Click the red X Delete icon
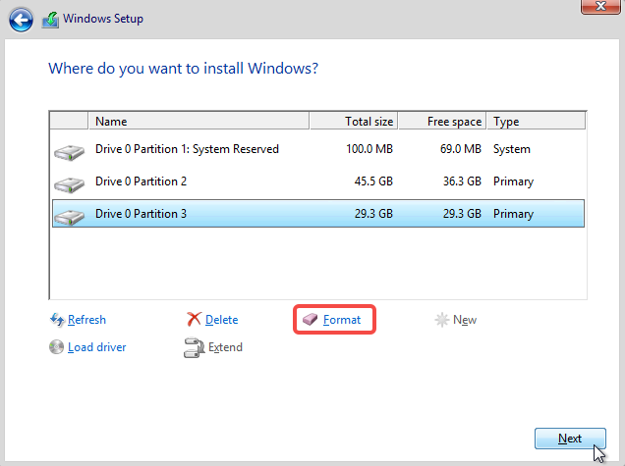 (x=195, y=319)
